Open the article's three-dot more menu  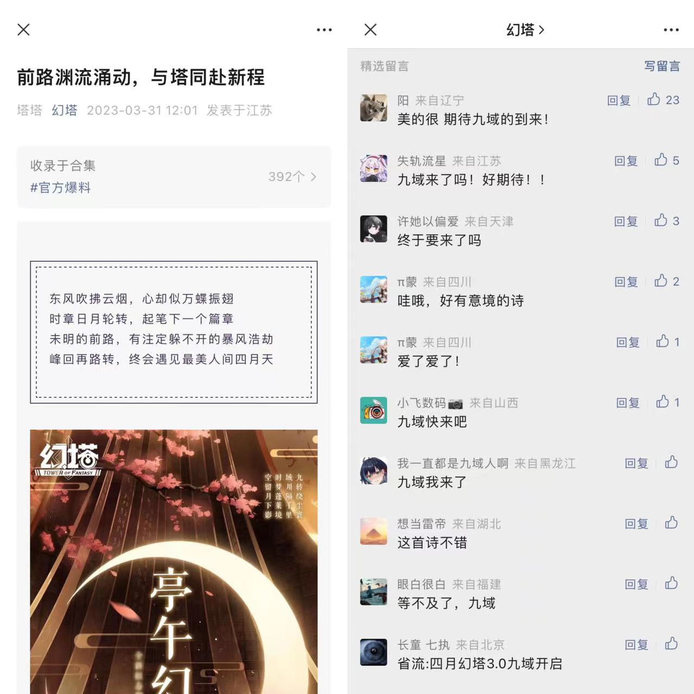(324, 30)
